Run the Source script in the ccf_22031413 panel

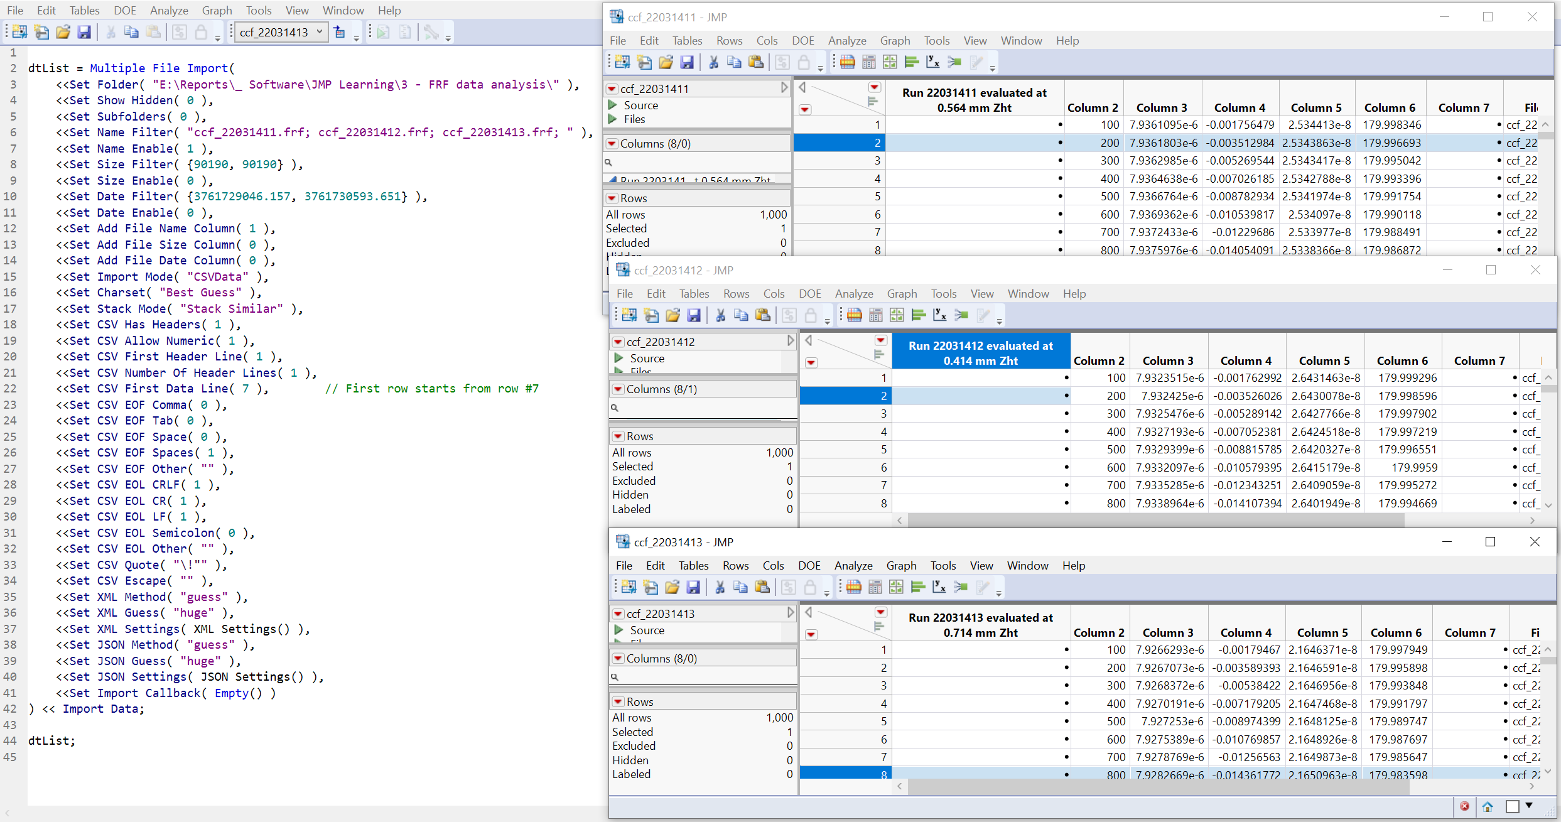[619, 630]
